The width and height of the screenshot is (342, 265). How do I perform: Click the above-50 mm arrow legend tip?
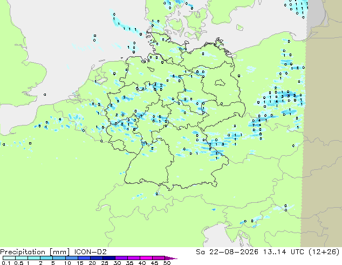[x=171, y=258]
